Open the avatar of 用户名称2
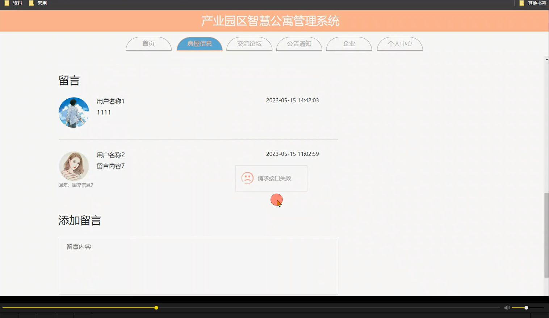The width and height of the screenshot is (549, 318). point(74,166)
